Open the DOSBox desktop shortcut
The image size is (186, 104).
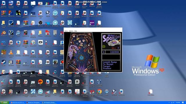point(70,75)
